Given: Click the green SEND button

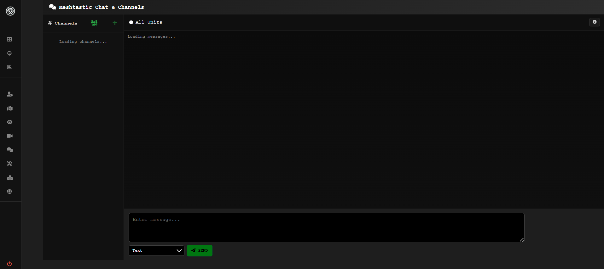Looking at the screenshot, I should pyautogui.click(x=200, y=250).
